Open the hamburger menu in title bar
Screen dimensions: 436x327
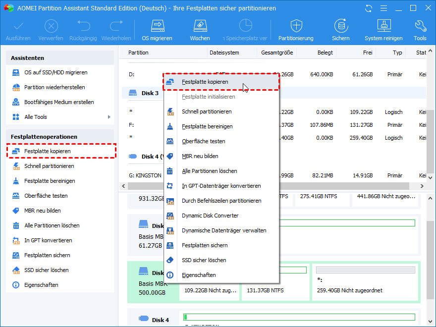coord(383,8)
